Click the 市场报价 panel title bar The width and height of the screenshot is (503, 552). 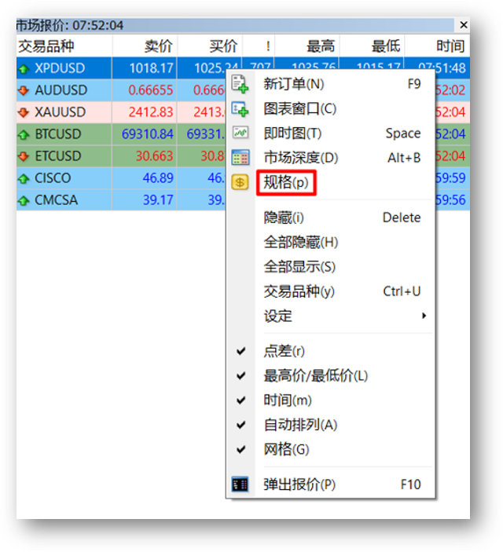pyautogui.click(x=235, y=25)
